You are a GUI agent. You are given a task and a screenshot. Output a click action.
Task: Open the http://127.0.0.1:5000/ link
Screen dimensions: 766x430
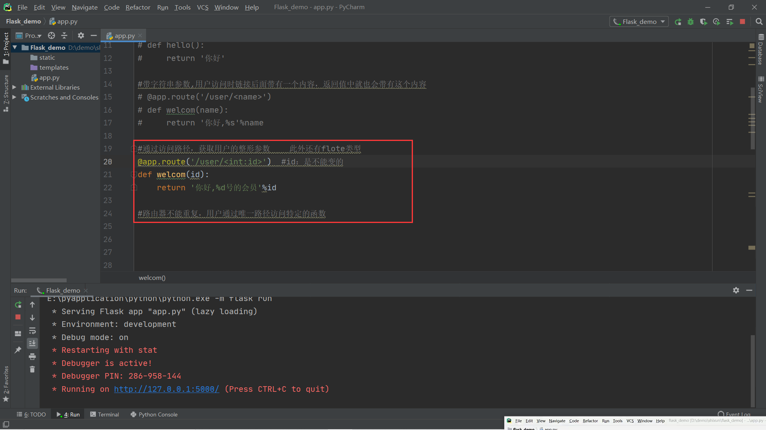pos(166,389)
